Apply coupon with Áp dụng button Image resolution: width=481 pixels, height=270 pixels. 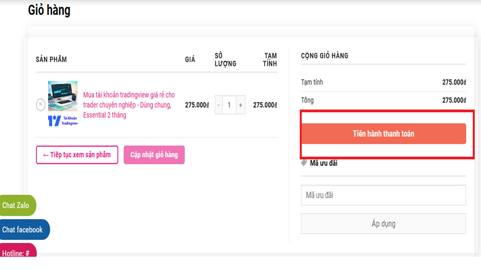point(383,224)
